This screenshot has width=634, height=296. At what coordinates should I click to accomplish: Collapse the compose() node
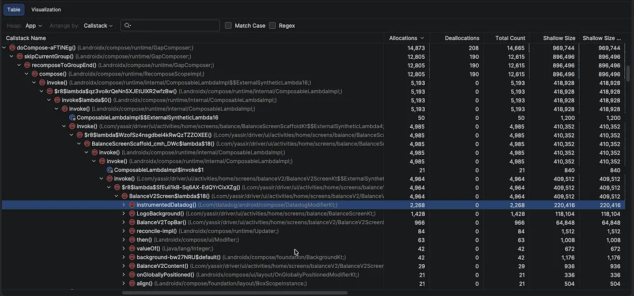coord(27,74)
